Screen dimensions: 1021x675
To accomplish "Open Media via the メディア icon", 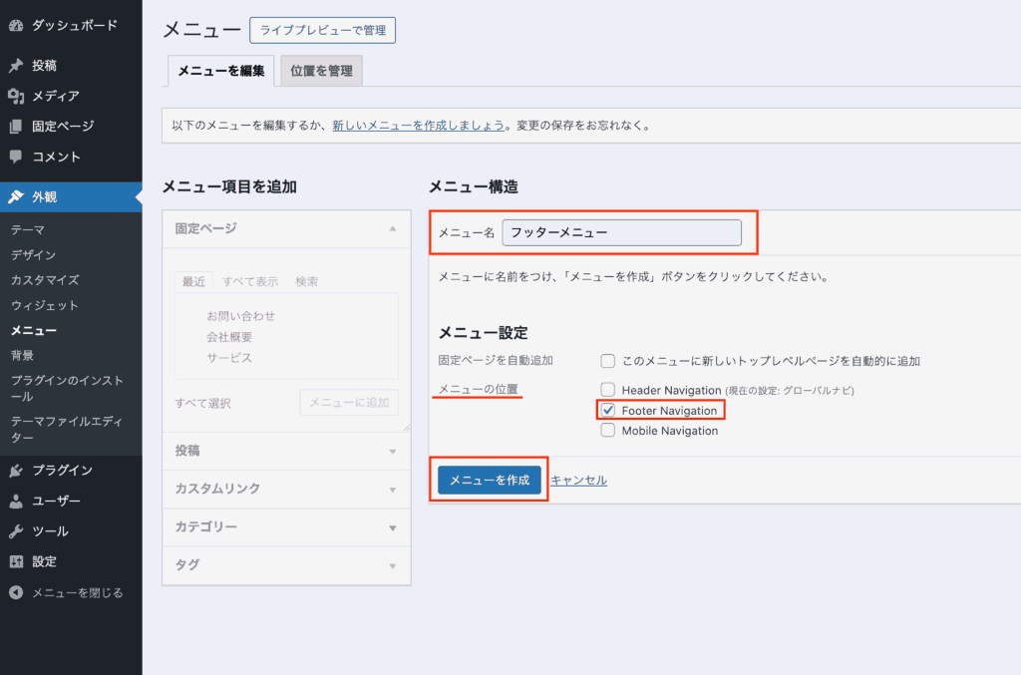I will coord(16,97).
